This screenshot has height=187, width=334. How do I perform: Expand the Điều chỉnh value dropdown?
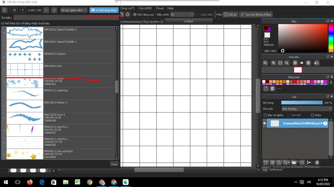tap(192, 15)
